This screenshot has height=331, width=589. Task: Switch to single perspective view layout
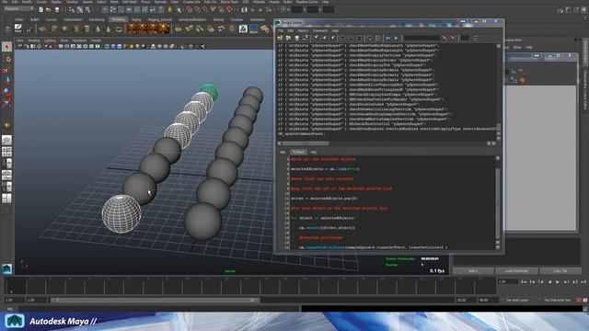(6, 140)
